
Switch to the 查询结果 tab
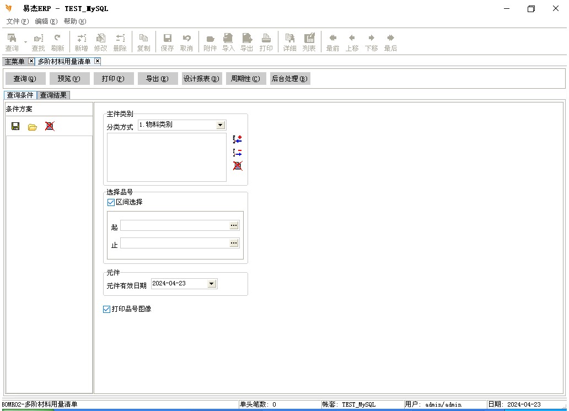(x=53, y=95)
